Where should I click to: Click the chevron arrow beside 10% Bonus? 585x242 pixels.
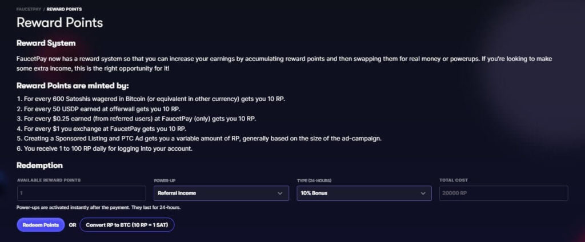click(423, 193)
